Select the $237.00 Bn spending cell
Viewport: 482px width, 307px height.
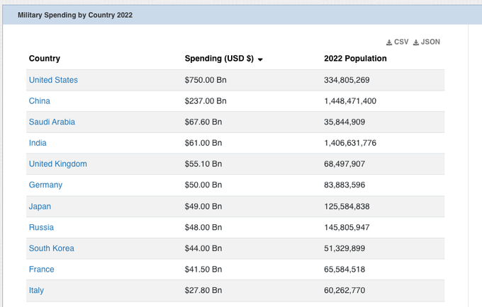pyautogui.click(x=206, y=101)
